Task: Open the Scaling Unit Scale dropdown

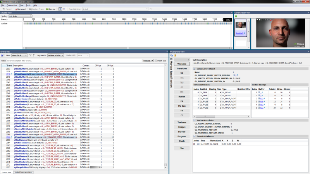Action: (20, 16)
